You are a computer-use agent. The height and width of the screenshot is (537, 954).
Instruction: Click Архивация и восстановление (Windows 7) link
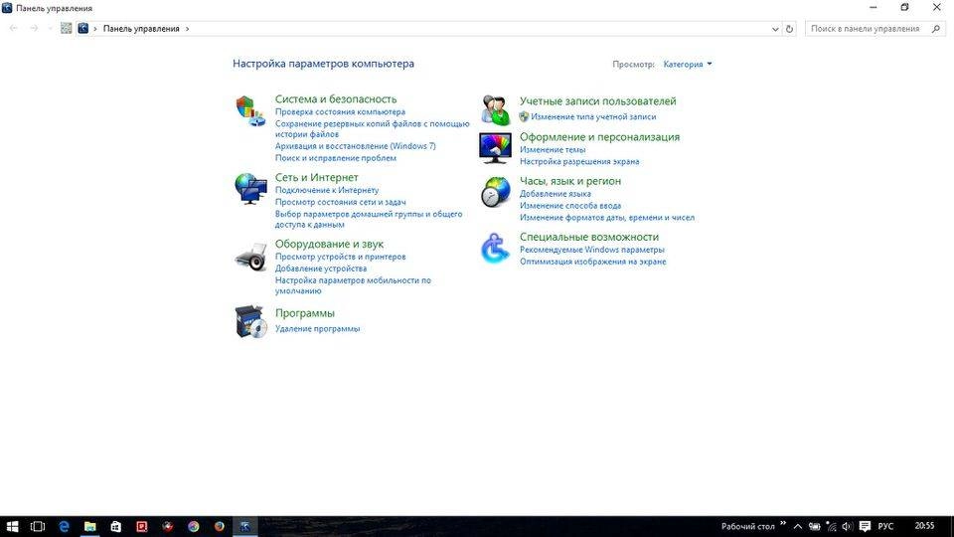pos(356,146)
